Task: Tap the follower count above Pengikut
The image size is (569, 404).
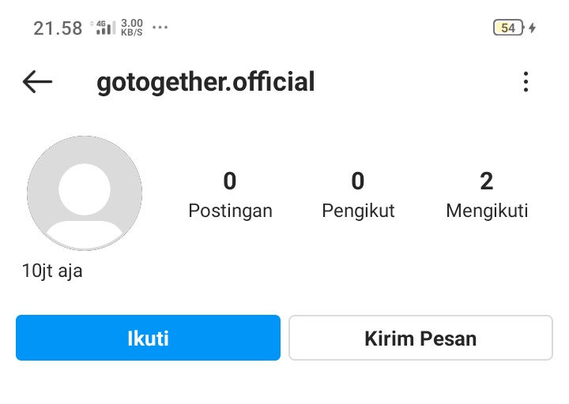Action: [x=358, y=181]
